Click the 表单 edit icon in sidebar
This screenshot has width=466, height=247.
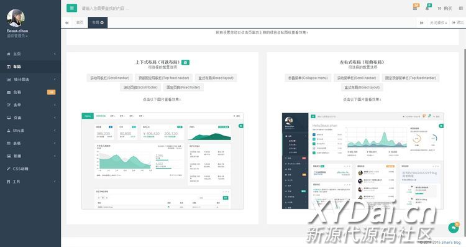9,105
